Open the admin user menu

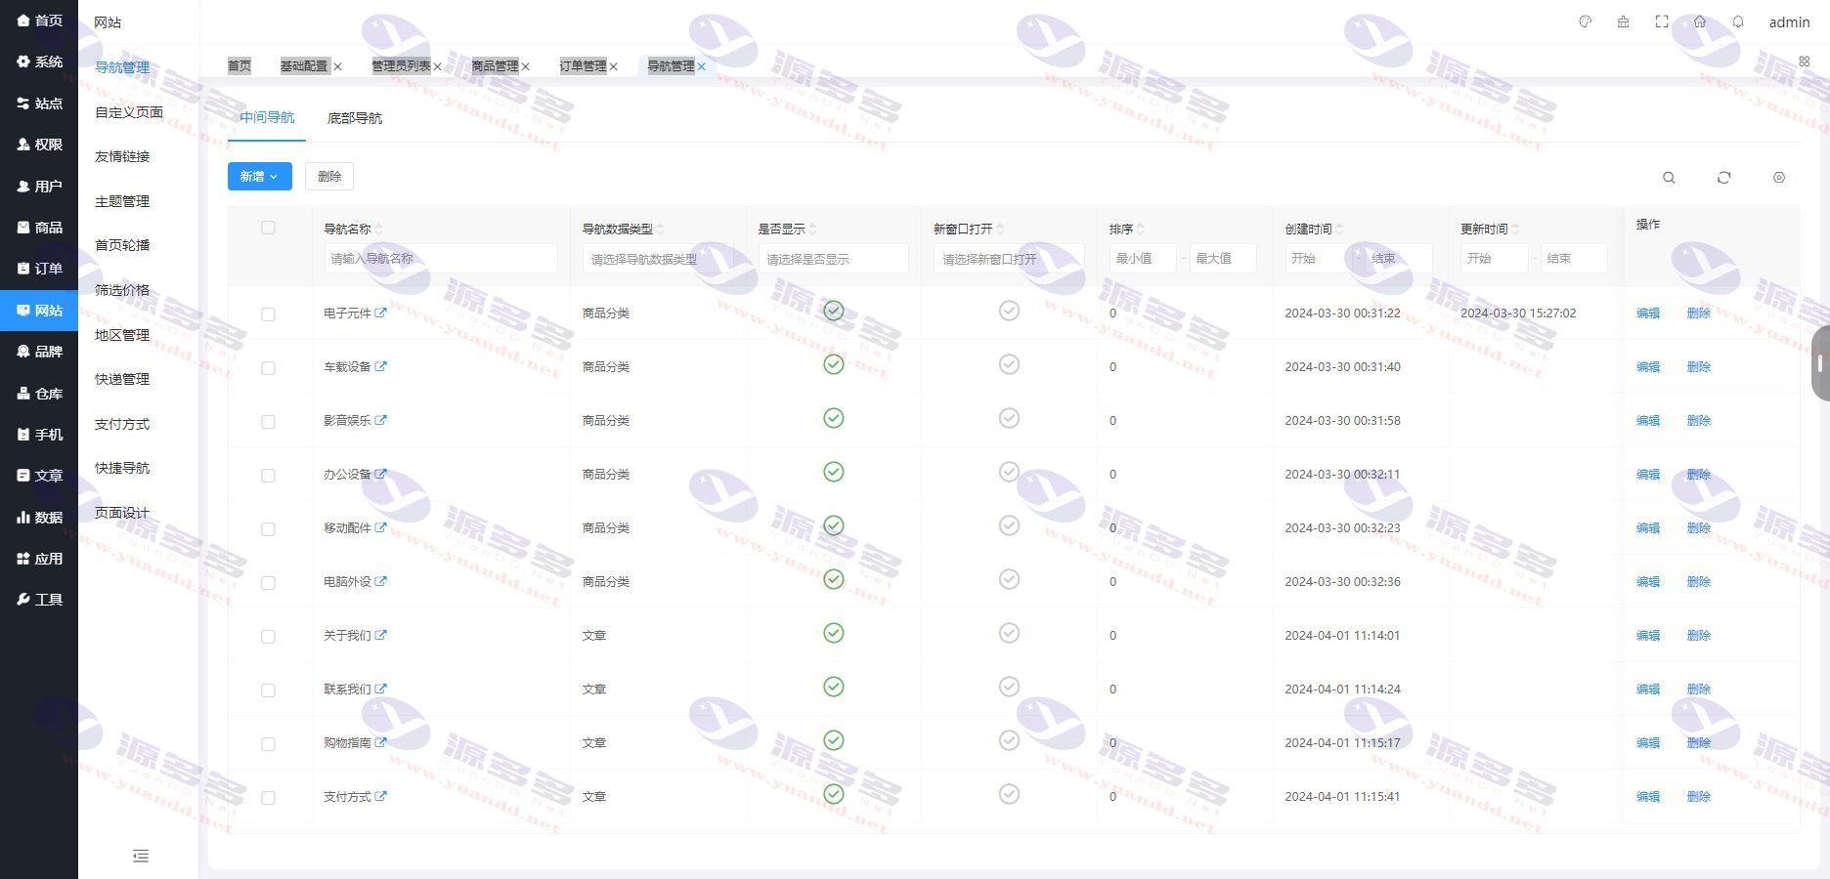pyautogui.click(x=1789, y=21)
